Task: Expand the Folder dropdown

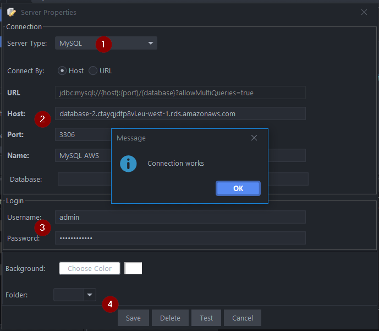Action: point(90,295)
